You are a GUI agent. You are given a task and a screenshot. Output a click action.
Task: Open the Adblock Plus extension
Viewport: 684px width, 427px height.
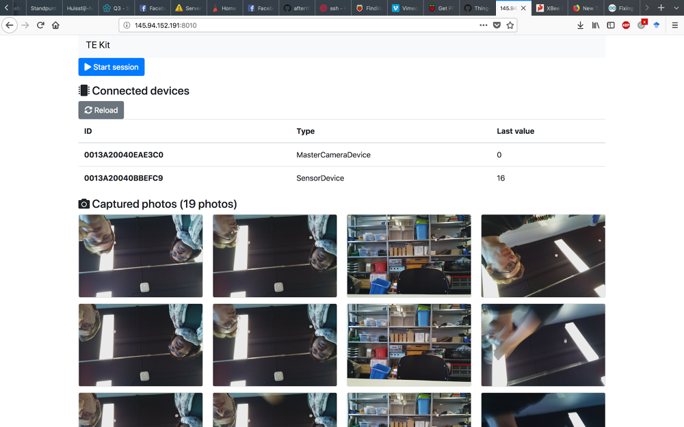click(x=626, y=25)
